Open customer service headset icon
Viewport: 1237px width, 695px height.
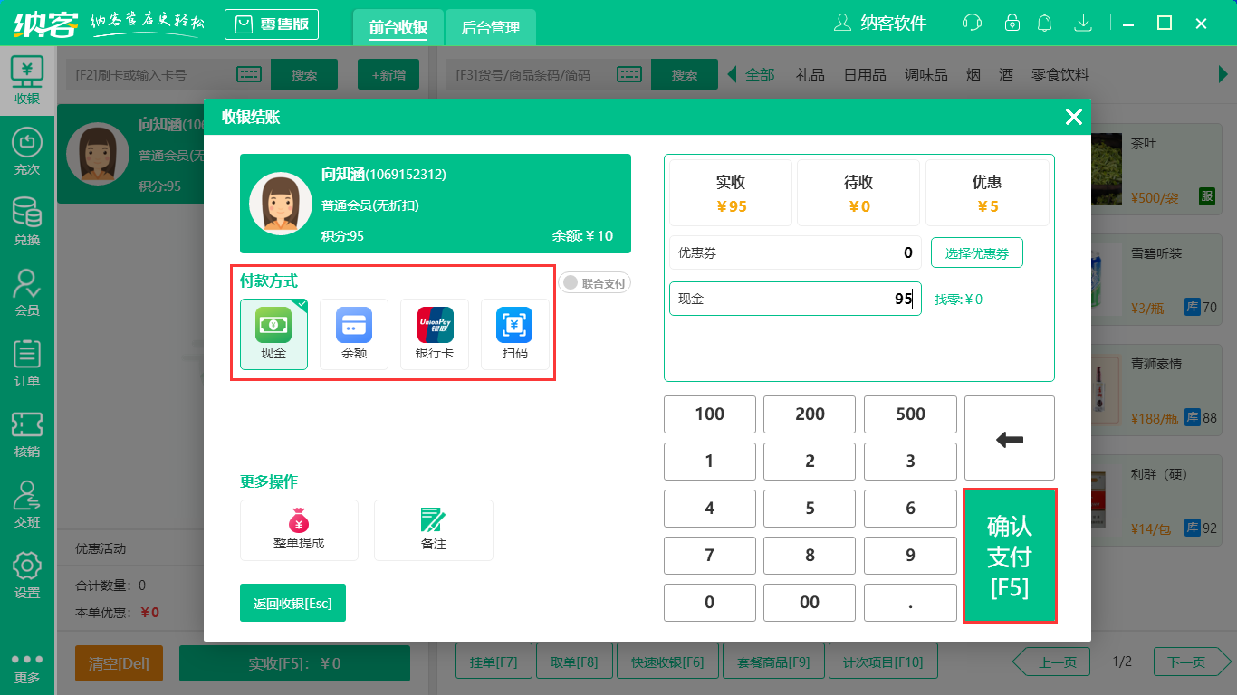tap(972, 23)
